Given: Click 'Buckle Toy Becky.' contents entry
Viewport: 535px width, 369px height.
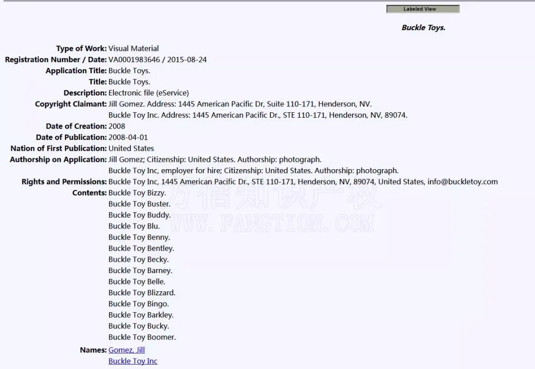Looking at the screenshot, I should pyautogui.click(x=138, y=260).
